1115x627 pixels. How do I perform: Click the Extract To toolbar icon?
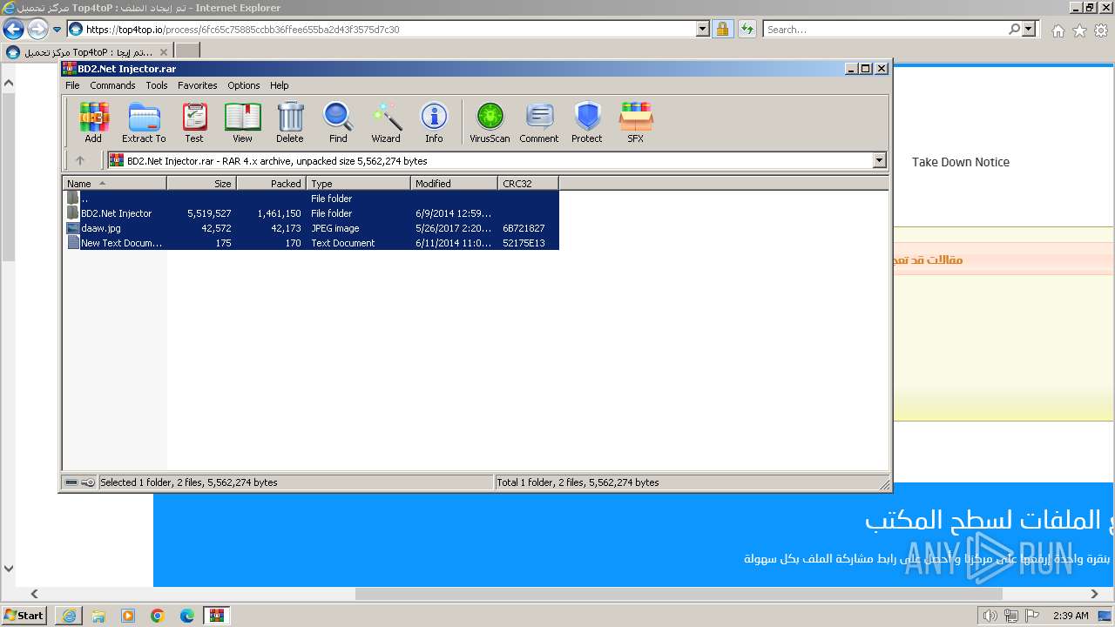144,122
